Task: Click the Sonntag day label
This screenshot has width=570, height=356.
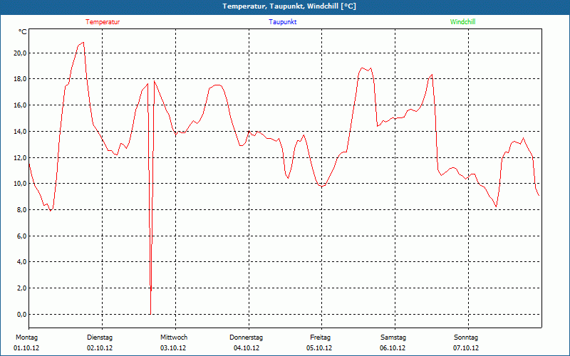Action: 466,337
